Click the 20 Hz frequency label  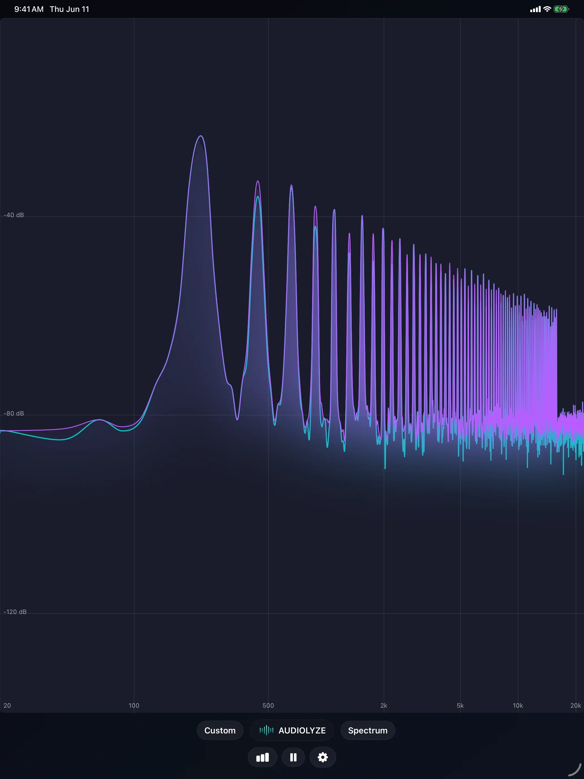7,705
